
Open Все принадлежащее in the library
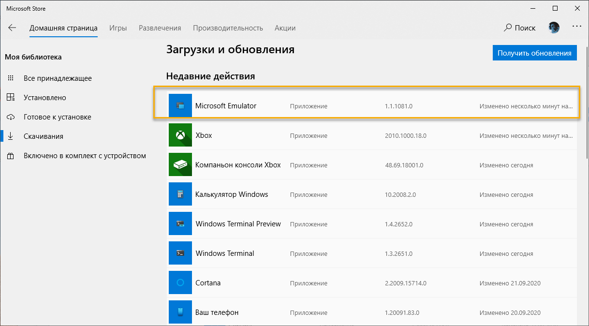click(x=58, y=78)
